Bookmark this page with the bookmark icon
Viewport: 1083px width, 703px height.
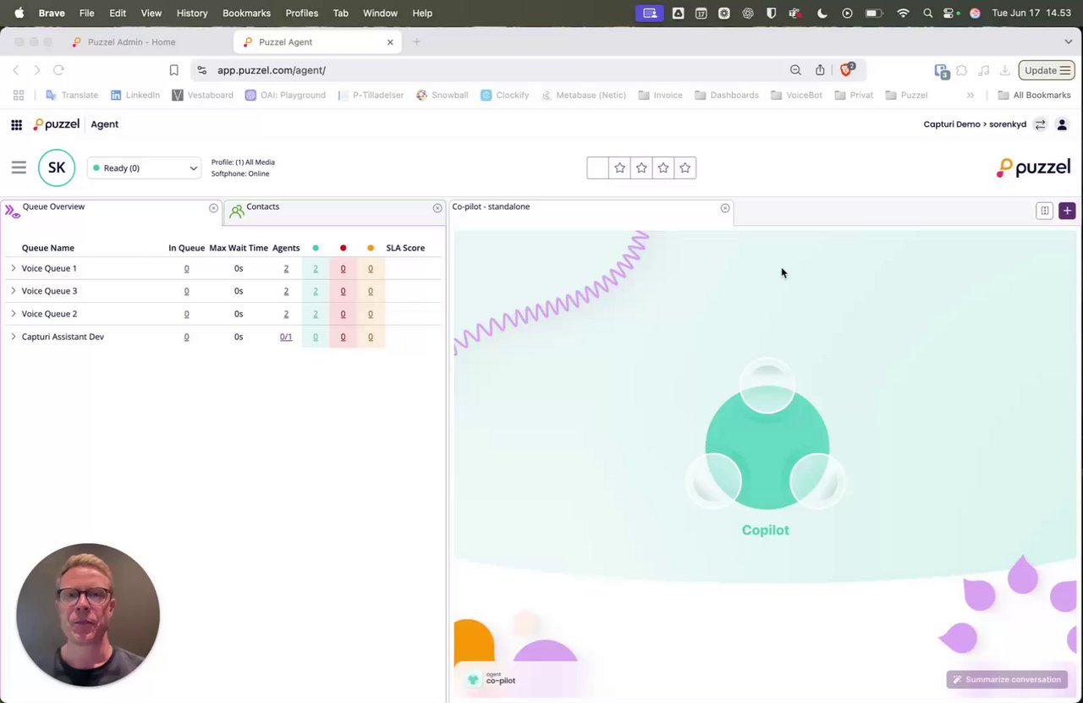coord(173,70)
